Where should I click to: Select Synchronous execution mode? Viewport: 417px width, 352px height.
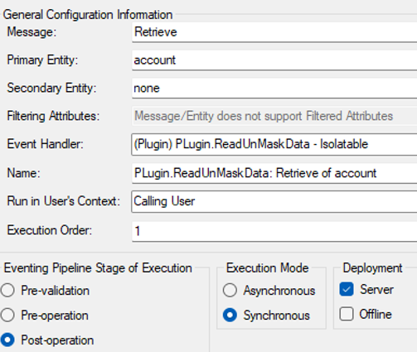[230, 315]
